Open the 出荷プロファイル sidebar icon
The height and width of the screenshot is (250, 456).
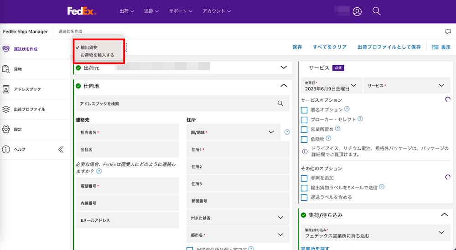[x=6, y=109]
